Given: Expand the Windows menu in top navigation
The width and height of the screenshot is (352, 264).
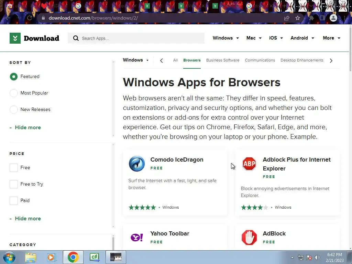Looking at the screenshot, I should point(225,38).
